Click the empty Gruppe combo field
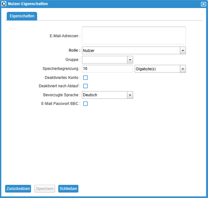Viewport: 208px width, 198px height. point(105,60)
